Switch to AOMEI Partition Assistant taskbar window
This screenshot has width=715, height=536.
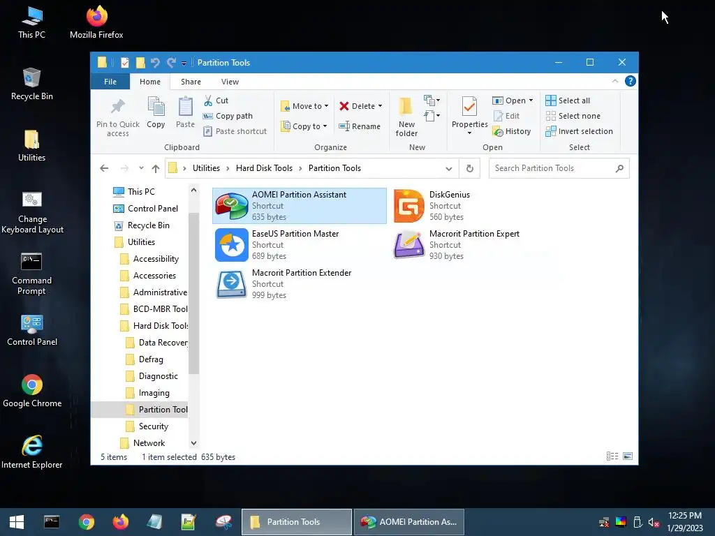[x=409, y=522]
